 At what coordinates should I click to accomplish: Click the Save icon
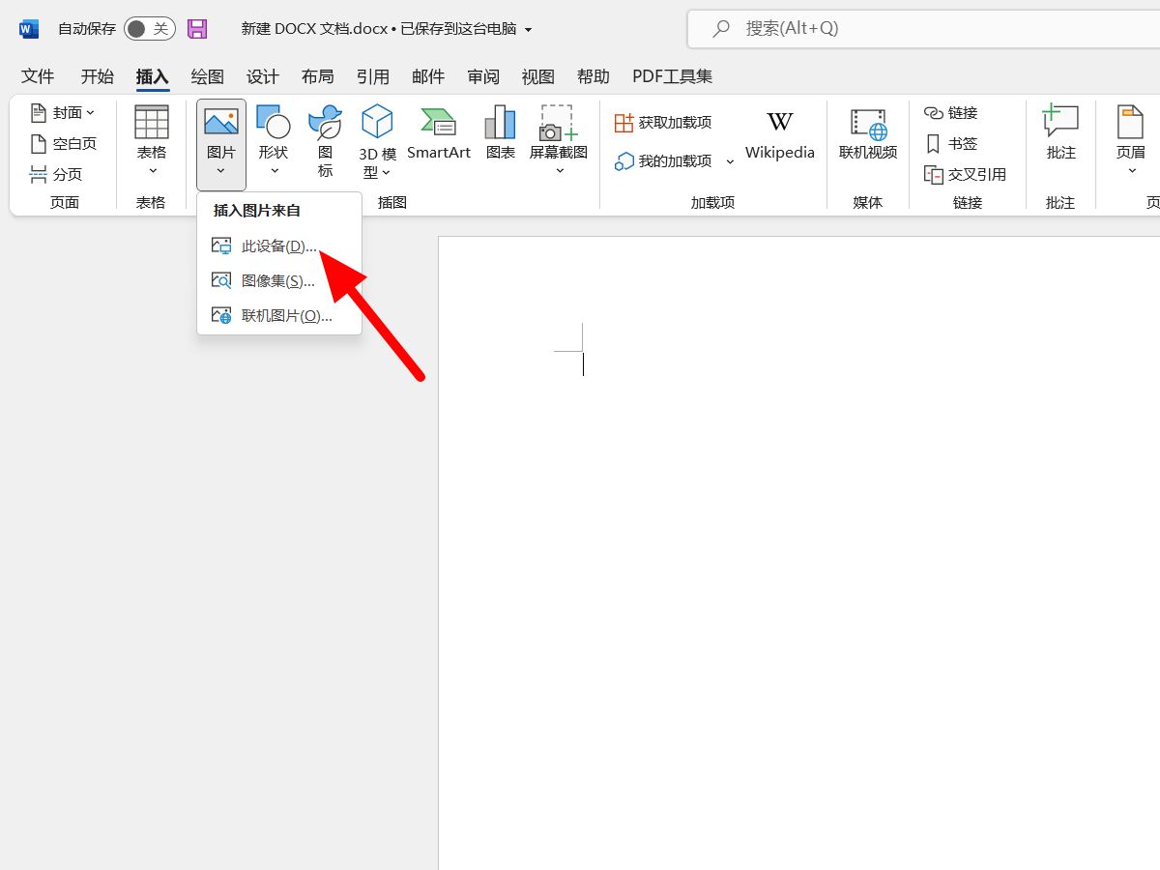click(197, 28)
